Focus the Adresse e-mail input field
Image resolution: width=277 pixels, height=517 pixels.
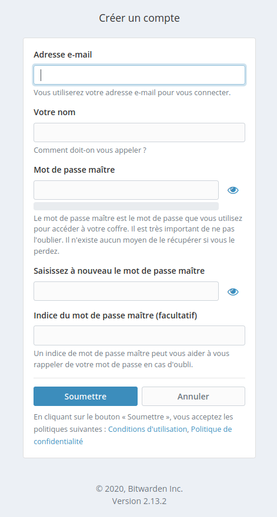tap(139, 75)
